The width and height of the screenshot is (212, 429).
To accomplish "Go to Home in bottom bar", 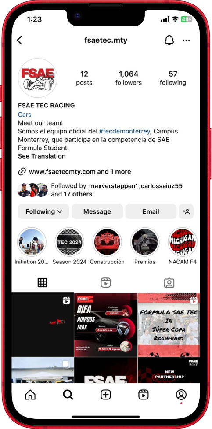I will pyautogui.click(x=30, y=395).
